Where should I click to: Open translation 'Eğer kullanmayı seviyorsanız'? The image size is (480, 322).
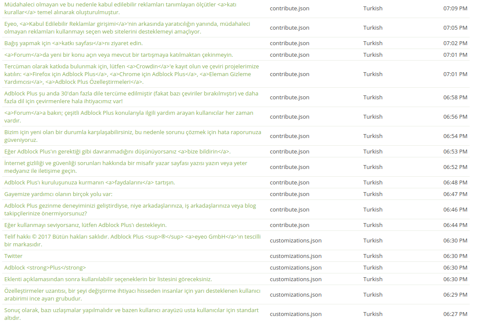[85, 225]
